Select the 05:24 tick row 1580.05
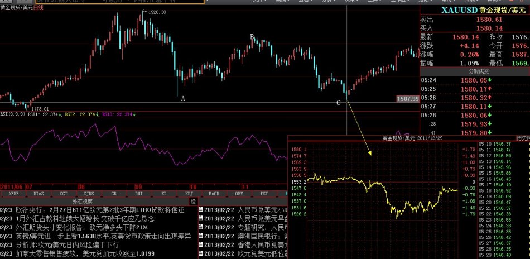This screenshot has width=530, height=259. pos(475,80)
